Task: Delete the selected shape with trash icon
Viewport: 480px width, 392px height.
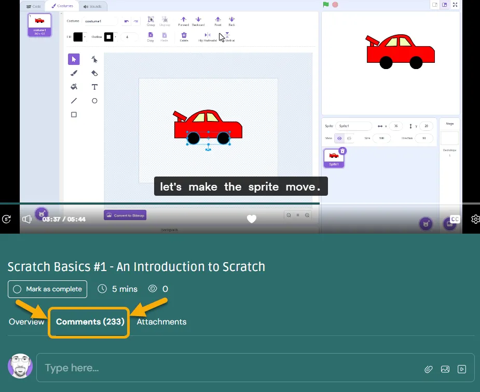Action: [184, 36]
